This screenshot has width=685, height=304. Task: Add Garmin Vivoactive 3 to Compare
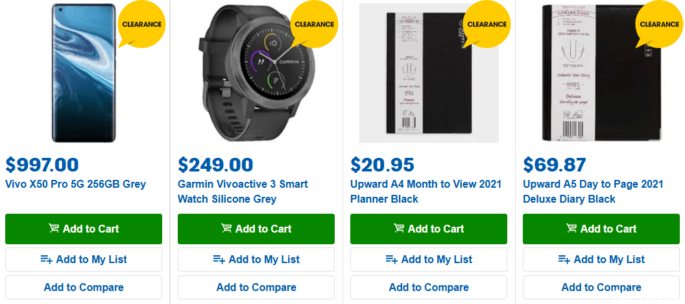[x=256, y=287]
